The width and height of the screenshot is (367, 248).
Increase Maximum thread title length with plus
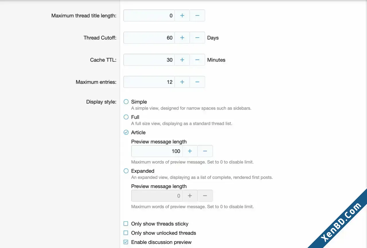click(x=182, y=15)
